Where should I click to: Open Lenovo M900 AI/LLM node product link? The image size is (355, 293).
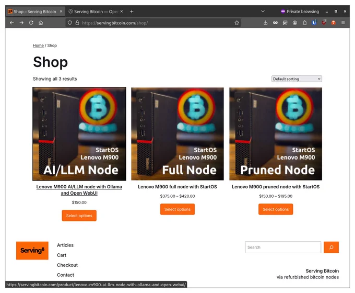[79, 190]
